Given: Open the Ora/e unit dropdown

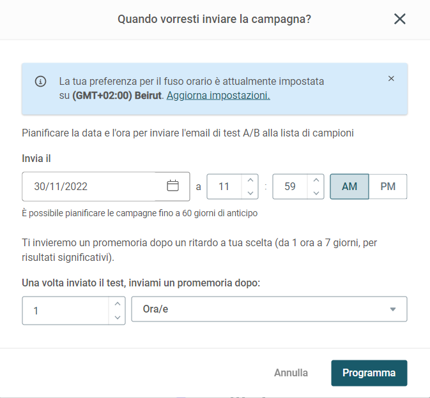Looking at the screenshot, I should (x=269, y=309).
